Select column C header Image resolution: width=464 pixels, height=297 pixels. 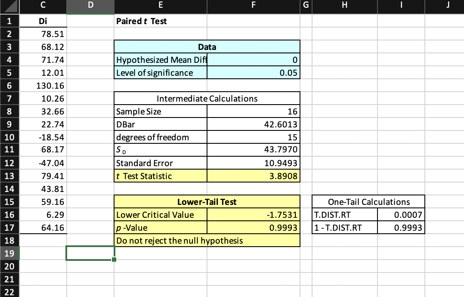(x=43, y=5)
